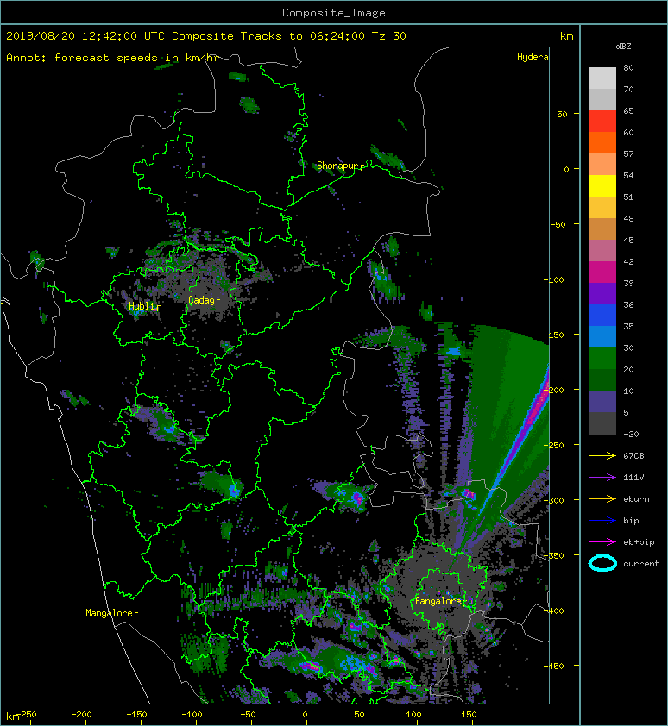Viewport: 668px width, 726px height.
Task: Select the lightest gray 80 dBZ swatch
Action: coord(602,78)
